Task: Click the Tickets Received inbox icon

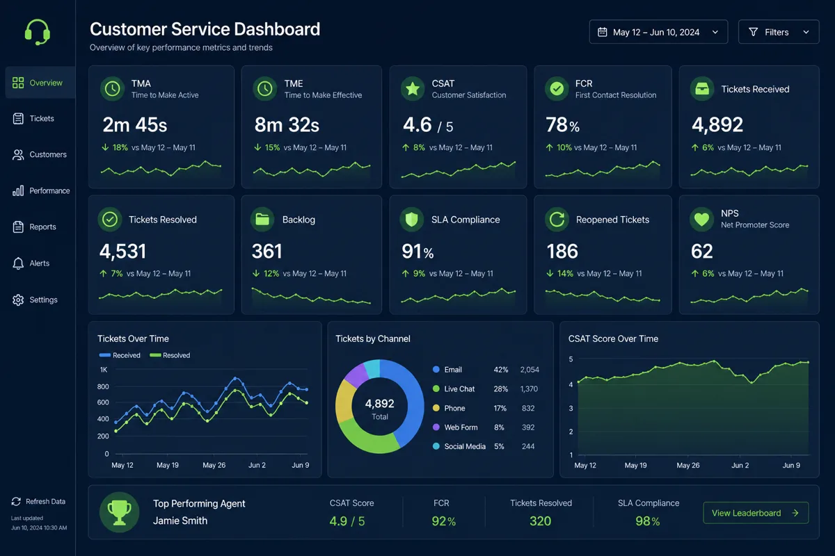Action: tap(701, 88)
